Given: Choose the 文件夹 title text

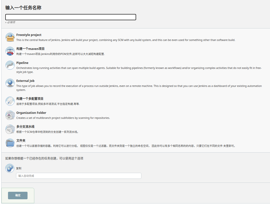Looking at the screenshot, I should tap(21, 141).
